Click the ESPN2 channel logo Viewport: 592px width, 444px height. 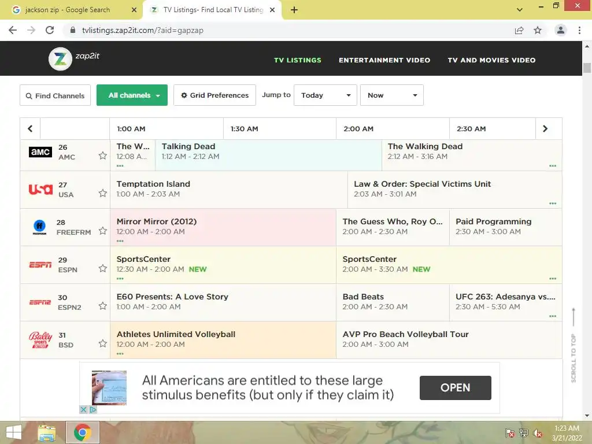(x=40, y=302)
